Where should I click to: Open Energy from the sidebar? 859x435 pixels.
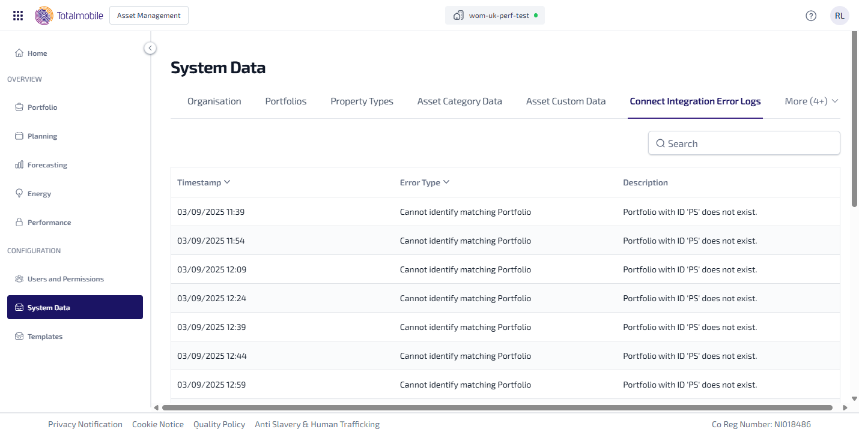tap(39, 194)
